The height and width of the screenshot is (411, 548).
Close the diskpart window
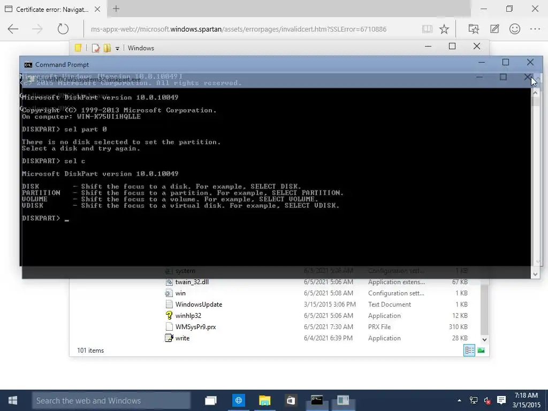click(527, 77)
